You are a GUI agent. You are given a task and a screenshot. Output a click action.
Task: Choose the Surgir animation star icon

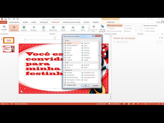pyautogui.click(x=43, y=27)
